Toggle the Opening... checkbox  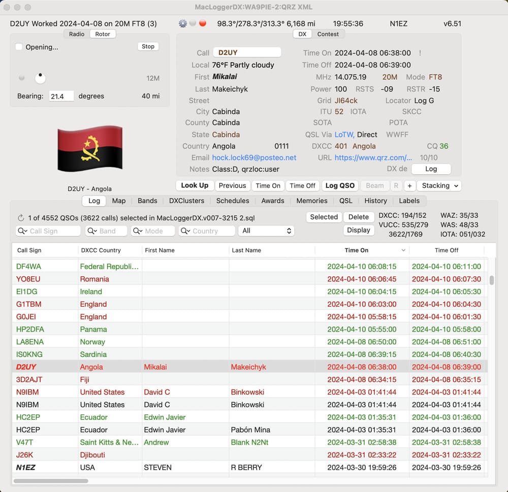coord(19,47)
